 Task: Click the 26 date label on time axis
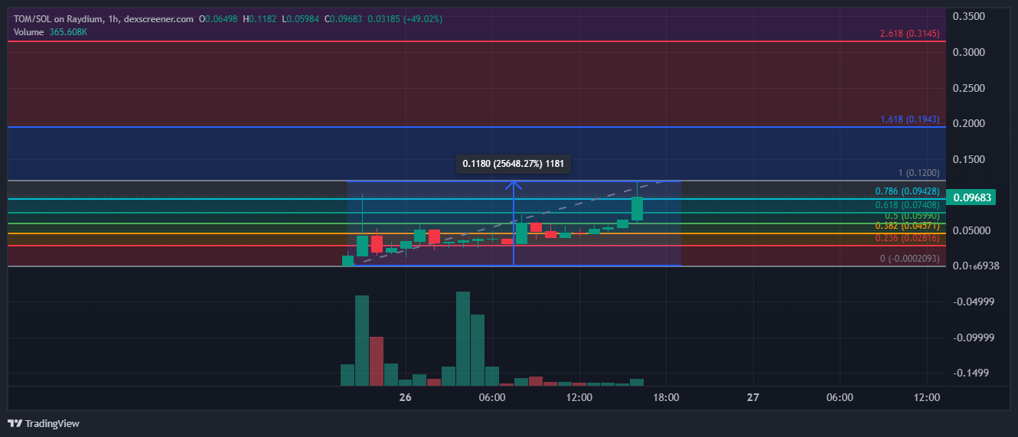point(405,397)
